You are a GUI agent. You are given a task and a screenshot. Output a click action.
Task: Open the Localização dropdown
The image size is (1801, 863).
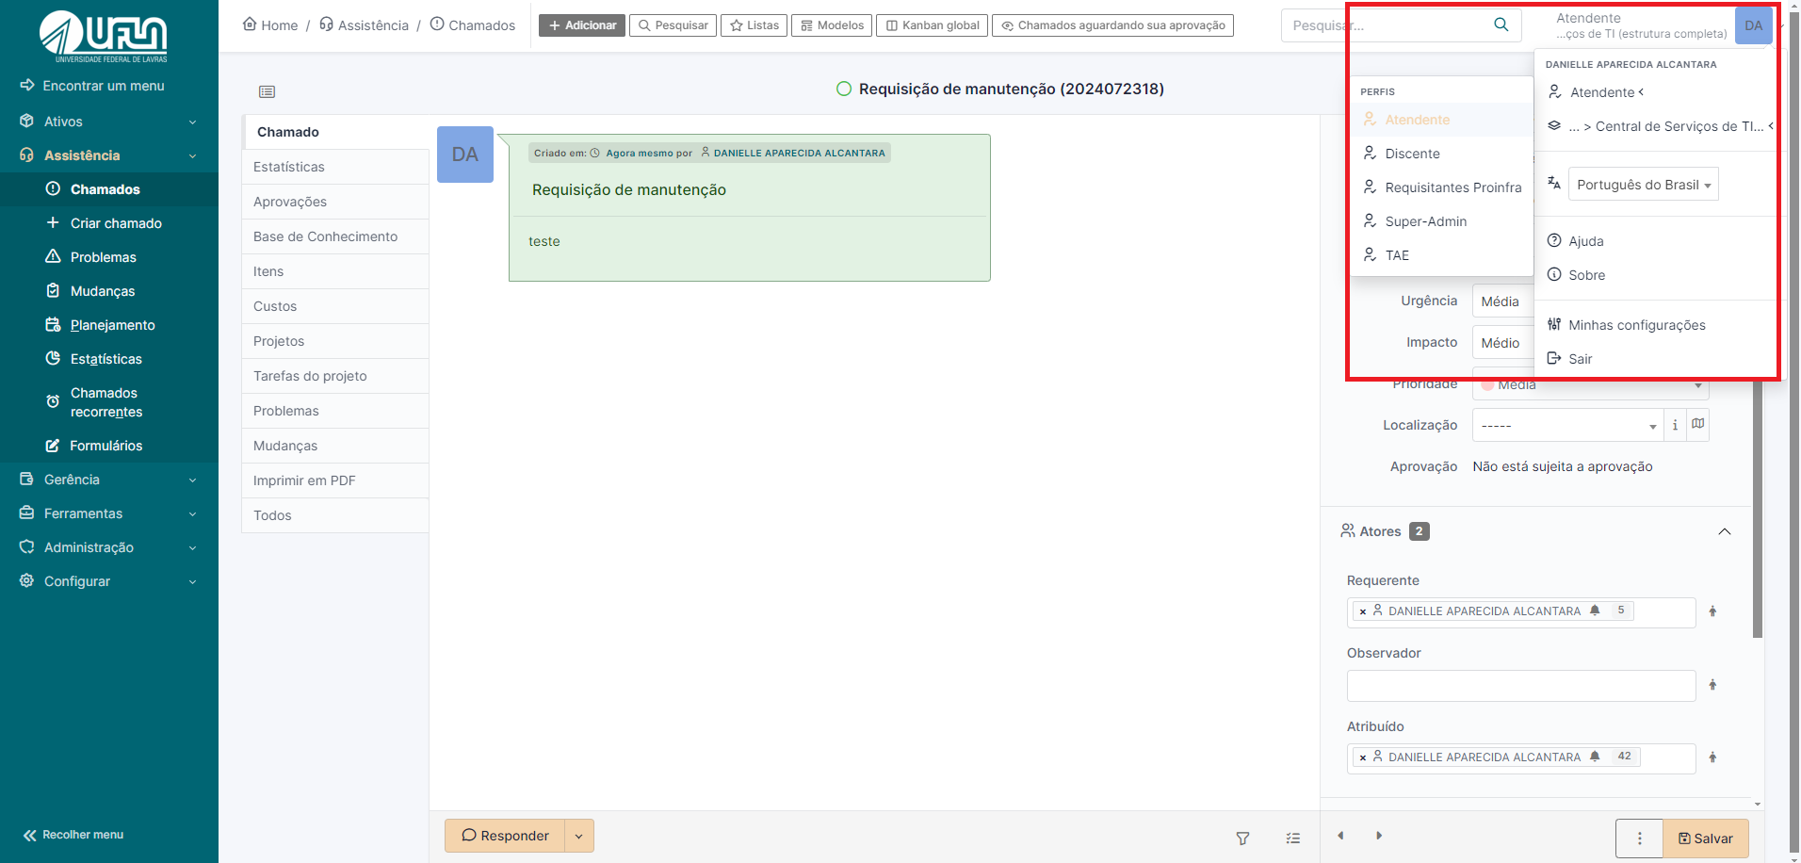click(1568, 425)
